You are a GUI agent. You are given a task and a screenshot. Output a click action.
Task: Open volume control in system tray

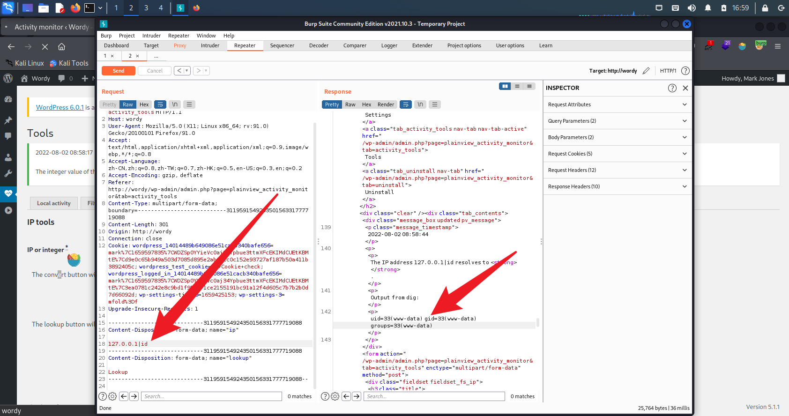pos(692,8)
